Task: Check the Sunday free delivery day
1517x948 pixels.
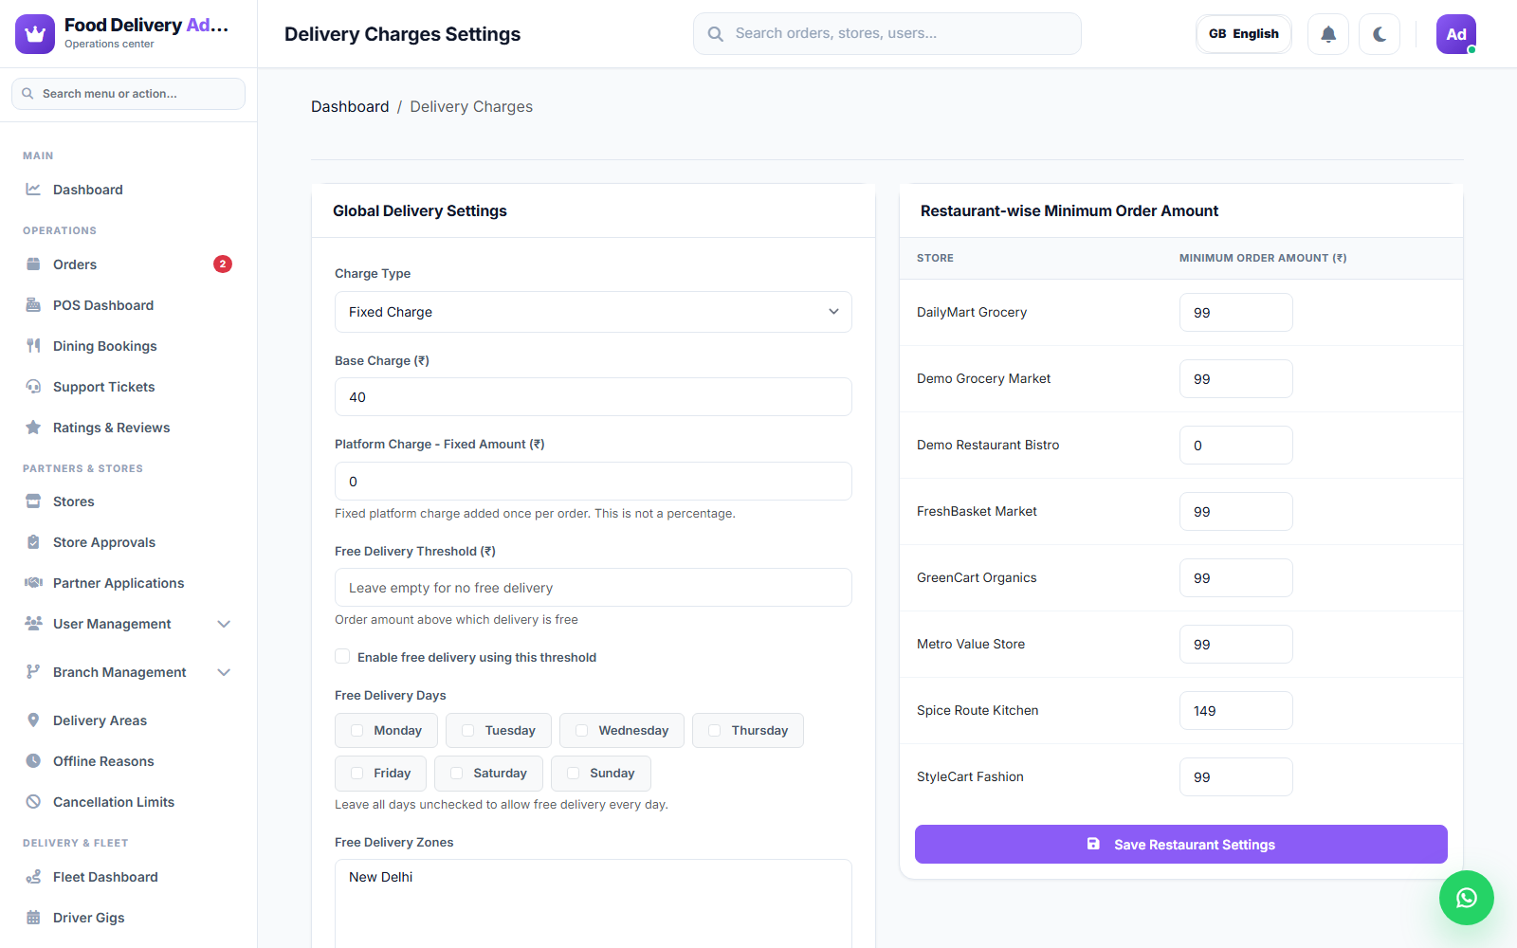Action: (x=574, y=773)
